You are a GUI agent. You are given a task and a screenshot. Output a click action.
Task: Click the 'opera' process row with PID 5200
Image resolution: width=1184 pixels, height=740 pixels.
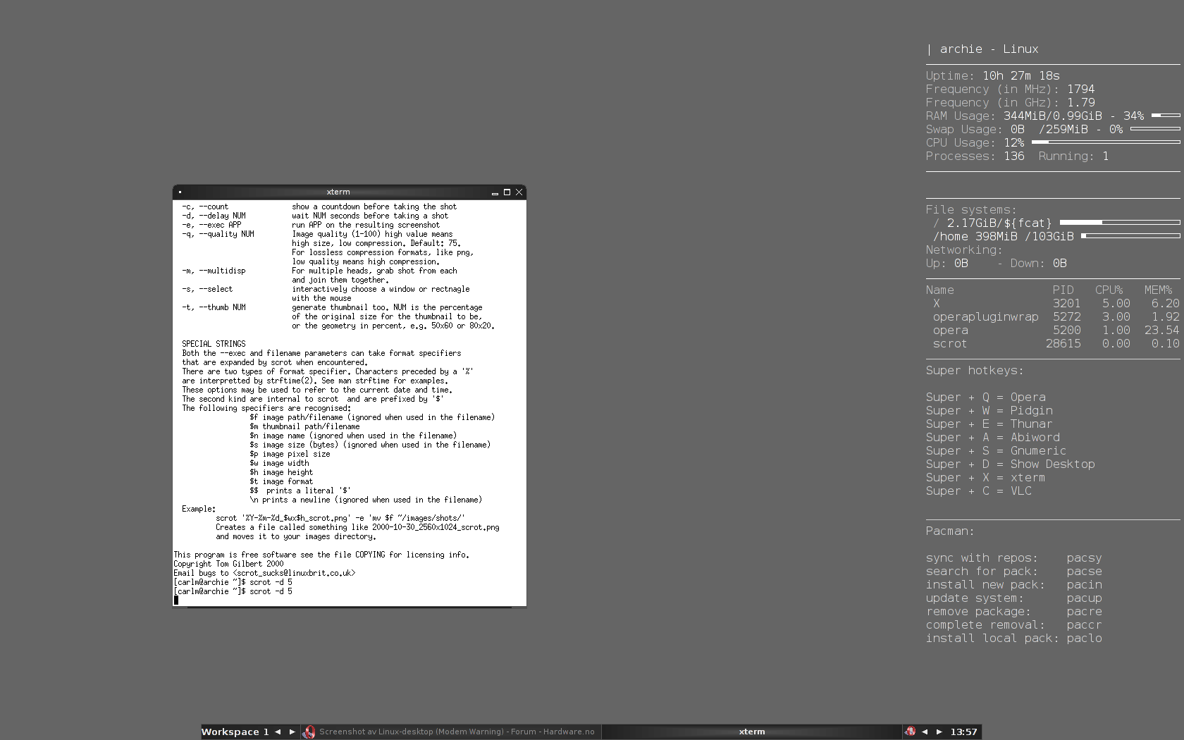(x=1053, y=331)
